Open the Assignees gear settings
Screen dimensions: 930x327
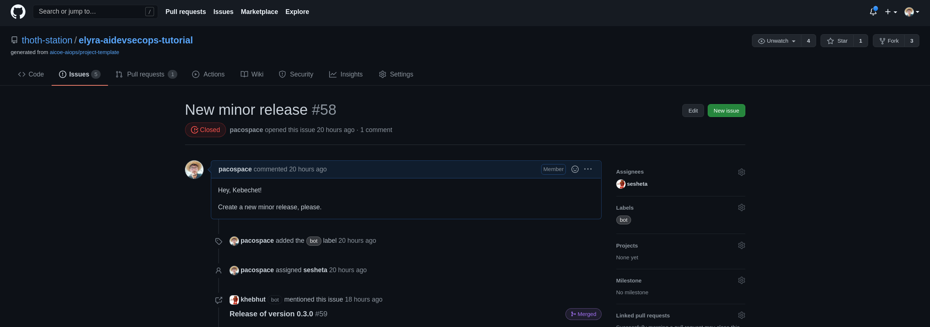742,172
